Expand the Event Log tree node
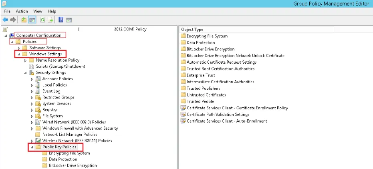Image resolution: width=373 pixels, height=169 pixels. coord(32,91)
